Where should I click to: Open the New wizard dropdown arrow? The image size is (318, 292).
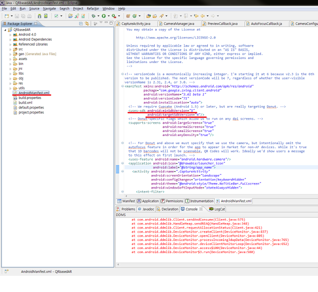(x=12, y=16)
